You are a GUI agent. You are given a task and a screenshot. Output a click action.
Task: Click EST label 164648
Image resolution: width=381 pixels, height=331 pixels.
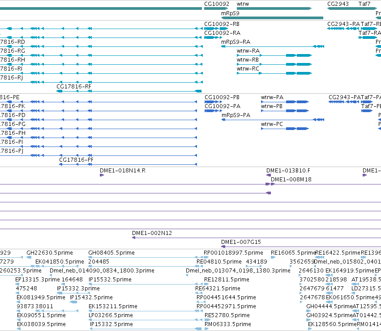[72, 280]
